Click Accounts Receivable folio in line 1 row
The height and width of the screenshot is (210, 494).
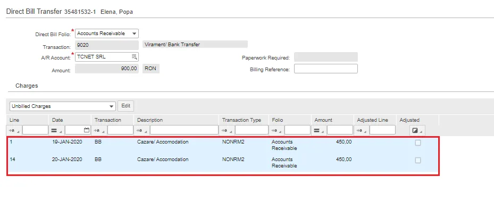tap(284, 145)
